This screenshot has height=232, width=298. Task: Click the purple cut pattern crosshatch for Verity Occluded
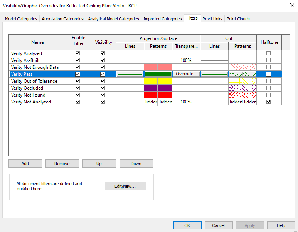click(242, 88)
